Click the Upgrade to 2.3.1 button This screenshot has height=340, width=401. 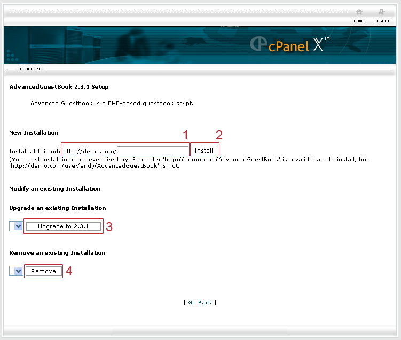point(64,226)
